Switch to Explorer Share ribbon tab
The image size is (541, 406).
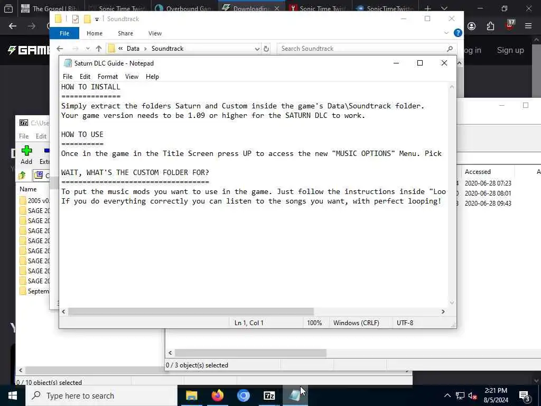tap(125, 33)
